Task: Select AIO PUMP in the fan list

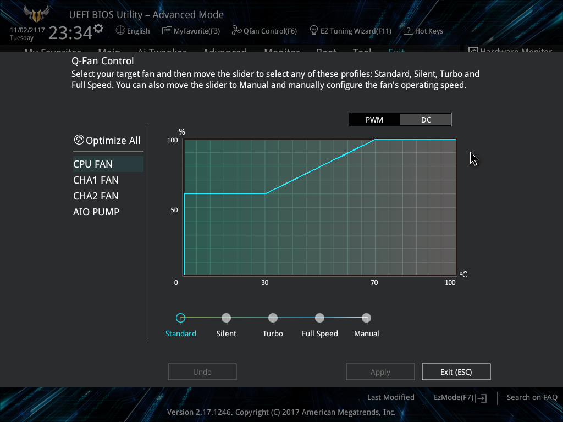Action: pos(96,212)
